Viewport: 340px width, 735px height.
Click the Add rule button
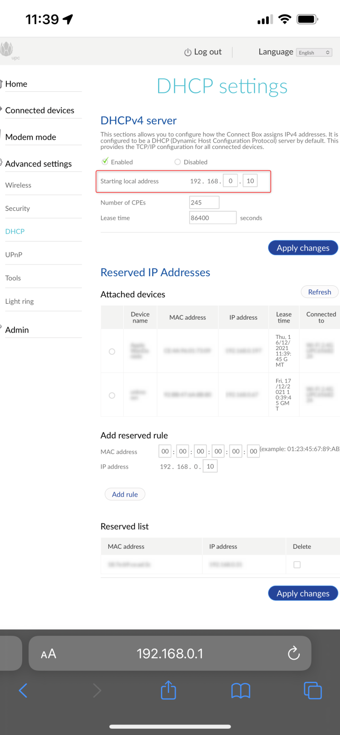125,494
